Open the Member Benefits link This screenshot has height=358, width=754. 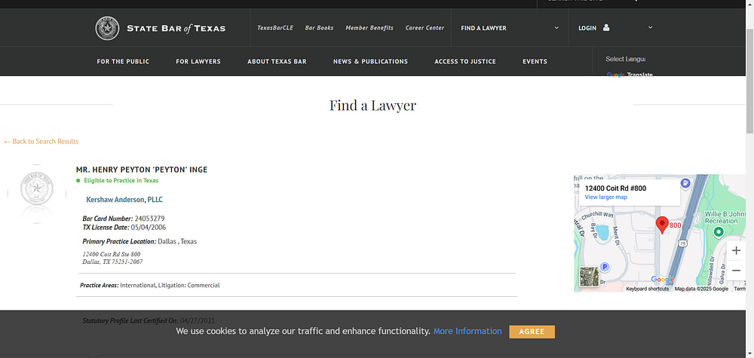(369, 28)
